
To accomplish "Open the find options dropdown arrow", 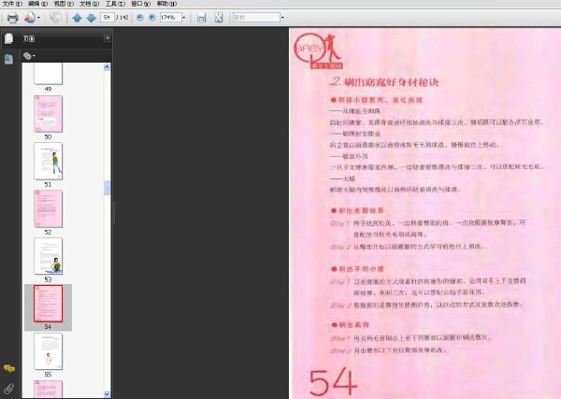I will pyautogui.click(x=282, y=17).
